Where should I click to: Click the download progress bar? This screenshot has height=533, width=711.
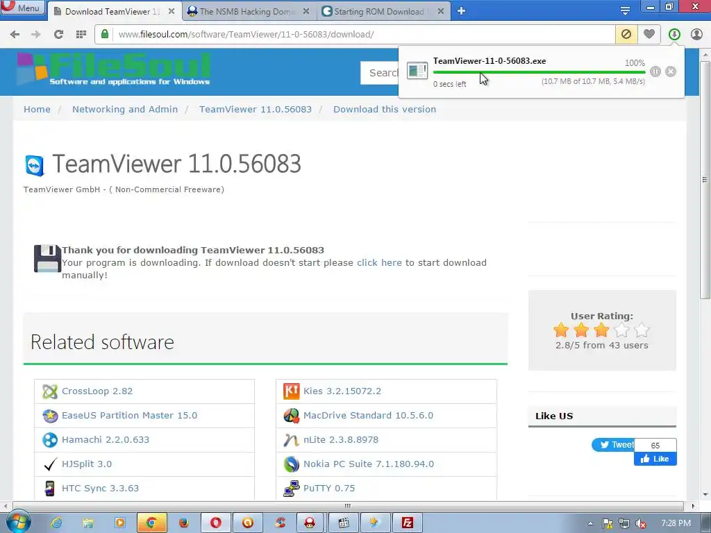click(539, 72)
